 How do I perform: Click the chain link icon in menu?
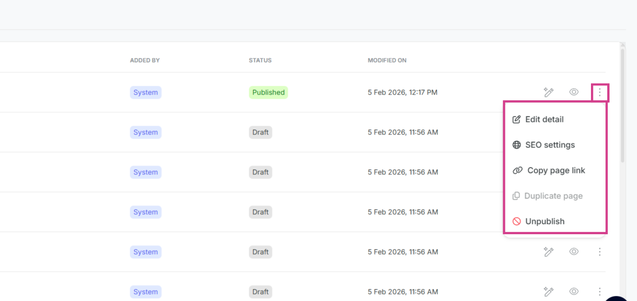(x=518, y=171)
